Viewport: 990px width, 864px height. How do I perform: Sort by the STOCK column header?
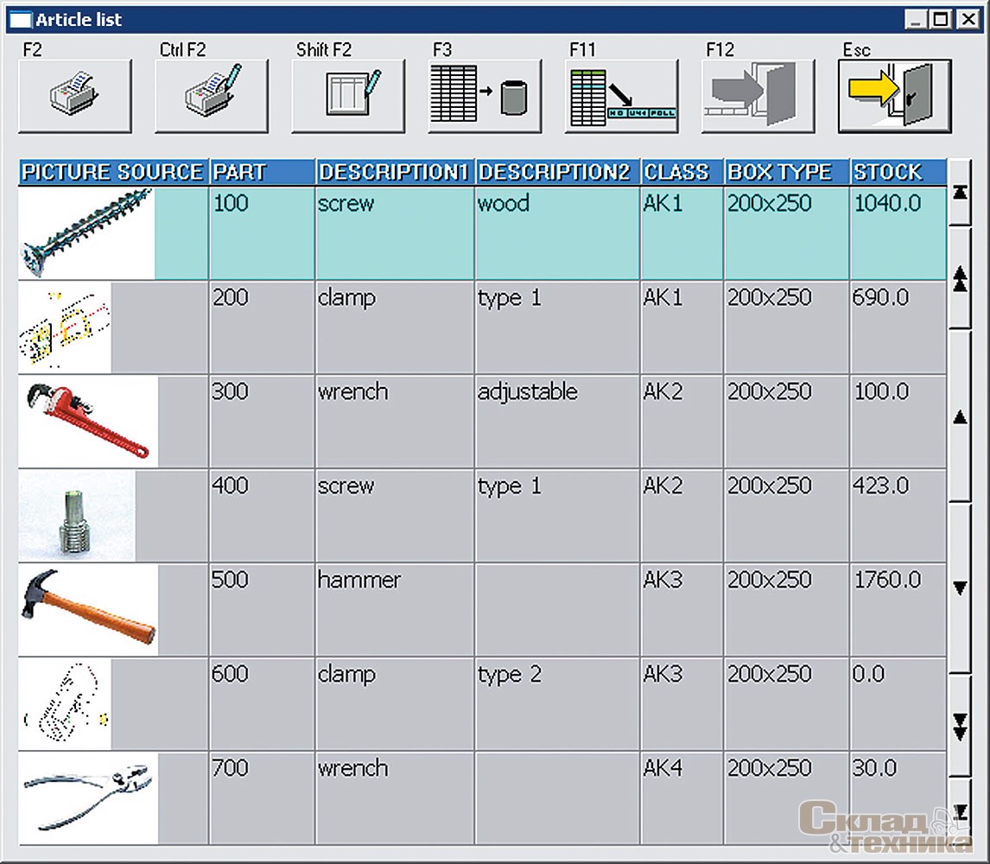click(898, 172)
